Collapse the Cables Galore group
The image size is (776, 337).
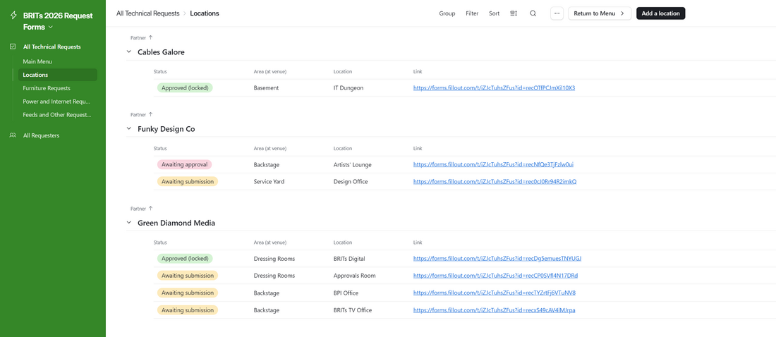pyautogui.click(x=129, y=52)
